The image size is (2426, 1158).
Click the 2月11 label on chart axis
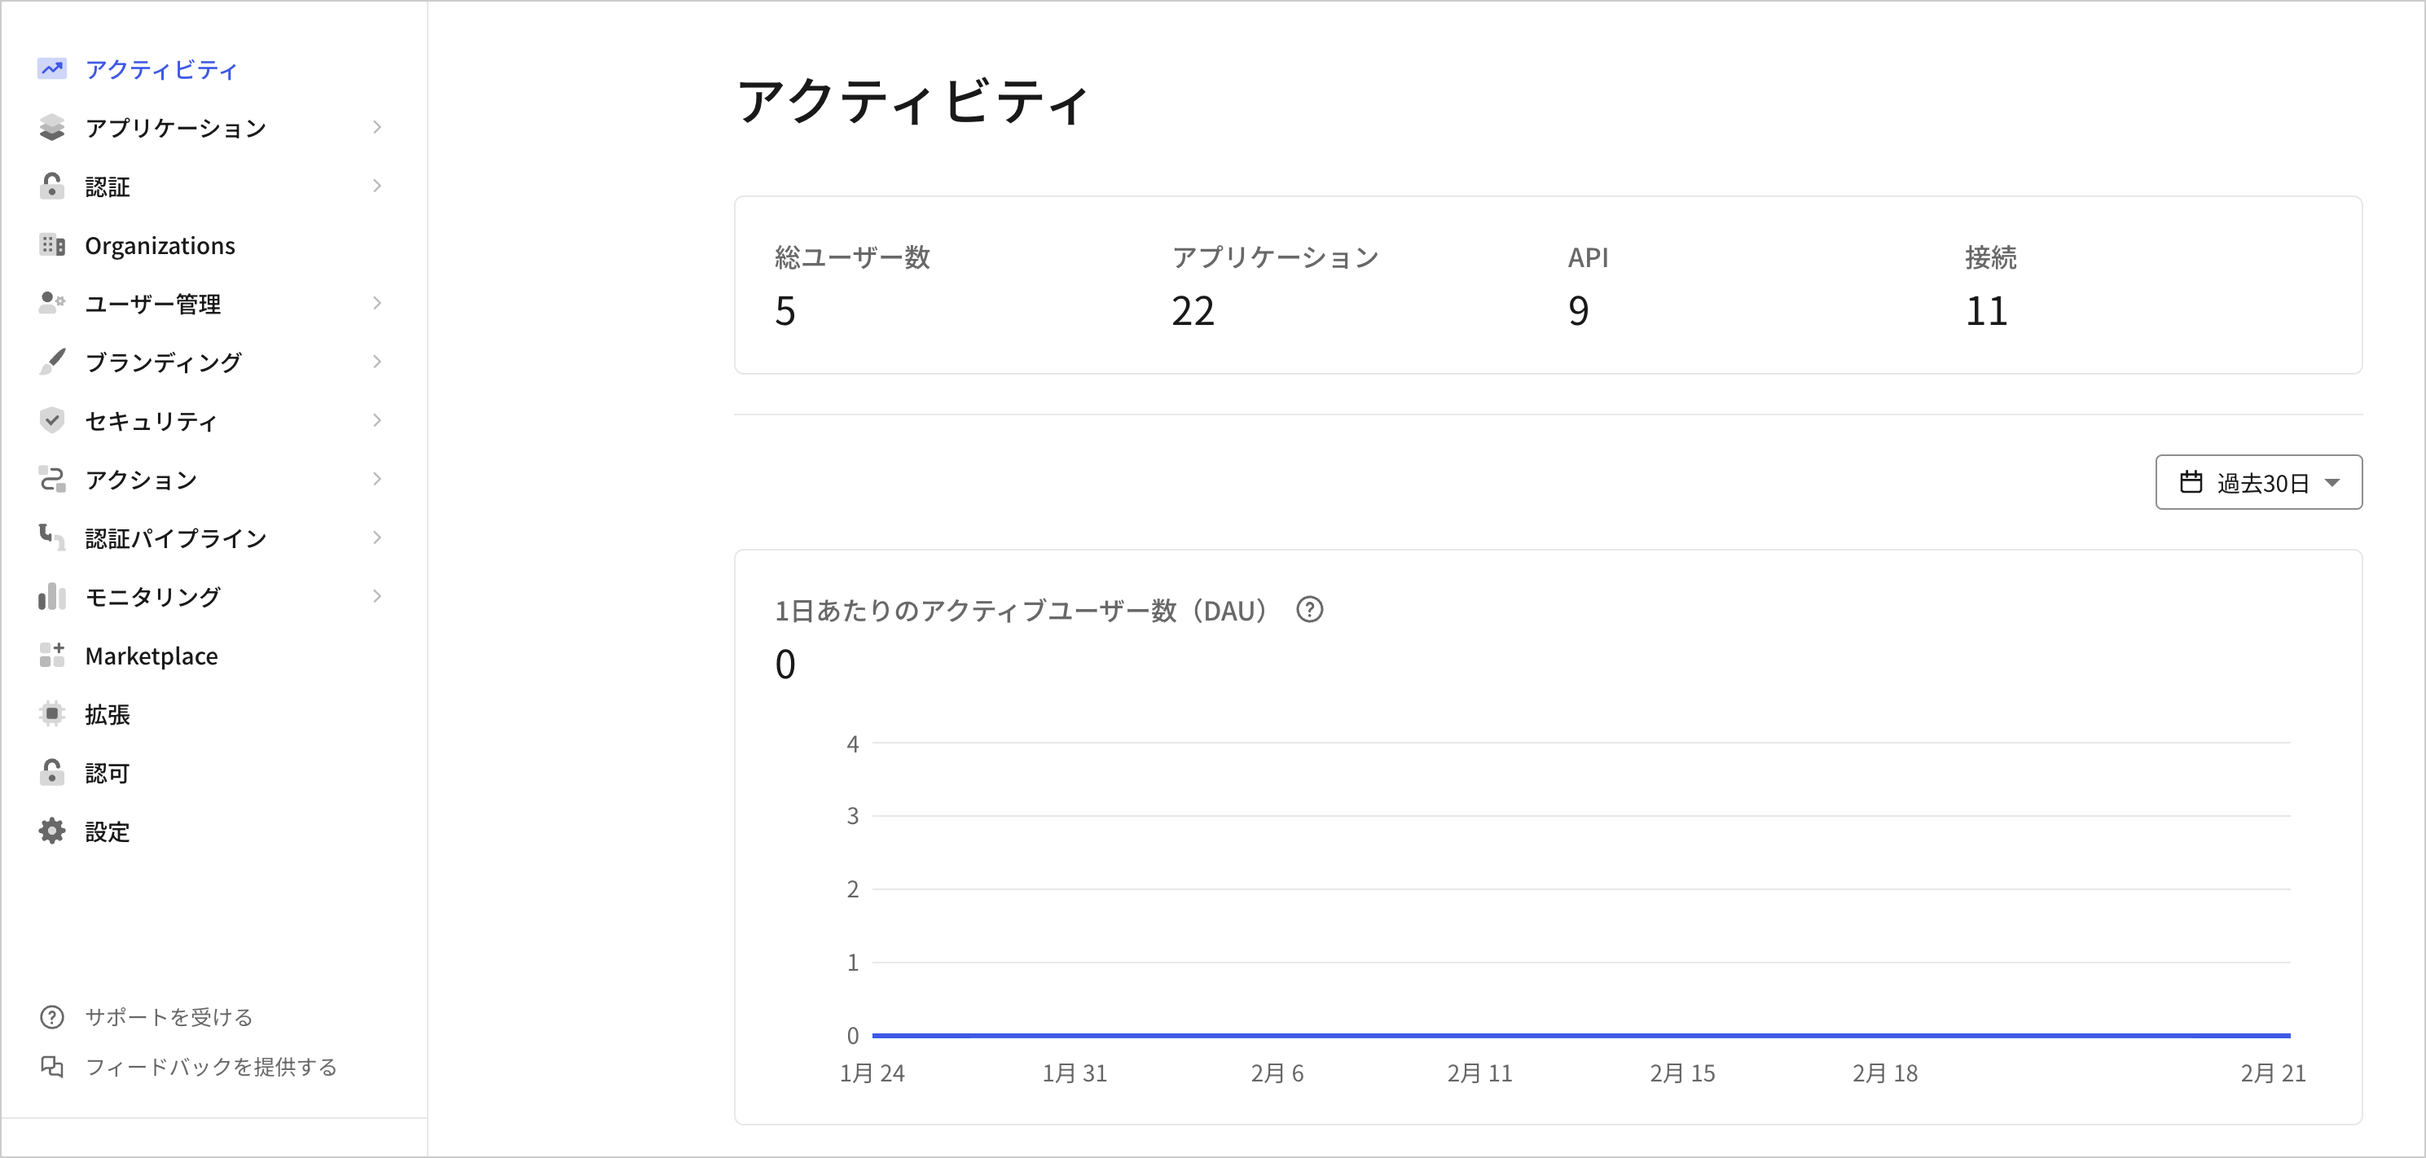(x=1479, y=1072)
